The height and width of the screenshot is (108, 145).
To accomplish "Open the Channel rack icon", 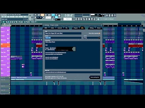I will tap(79, 19).
